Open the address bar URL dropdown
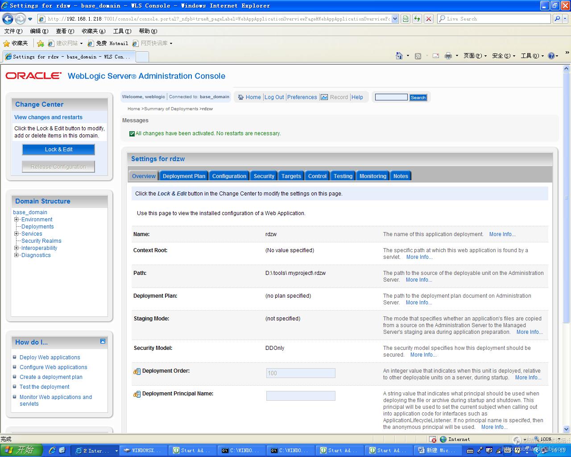The image size is (571, 457). [x=395, y=19]
